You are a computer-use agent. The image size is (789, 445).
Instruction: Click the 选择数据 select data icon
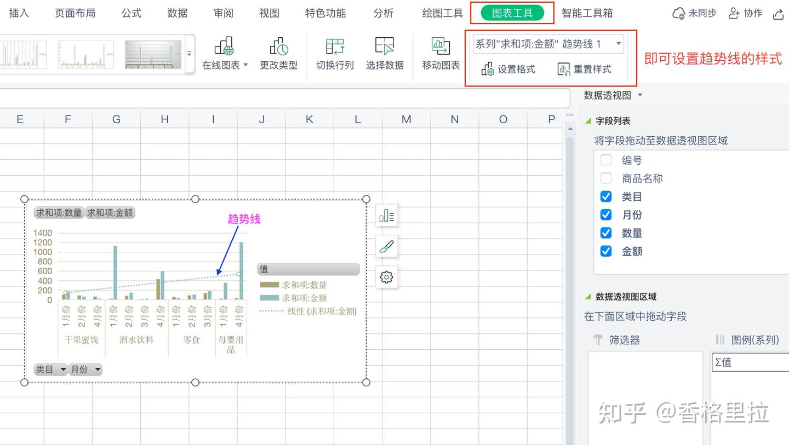click(x=385, y=47)
